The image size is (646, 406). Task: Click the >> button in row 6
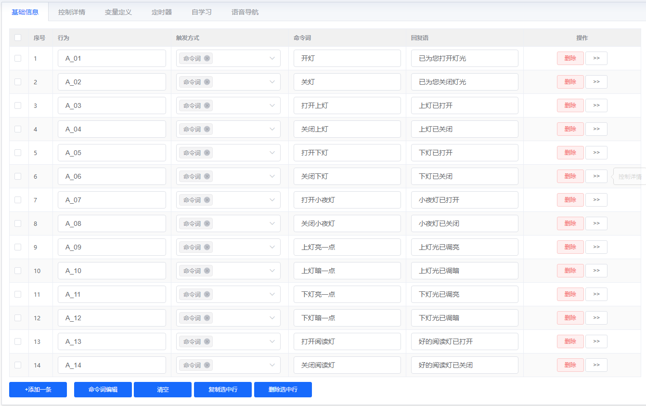pyautogui.click(x=596, y=176)
